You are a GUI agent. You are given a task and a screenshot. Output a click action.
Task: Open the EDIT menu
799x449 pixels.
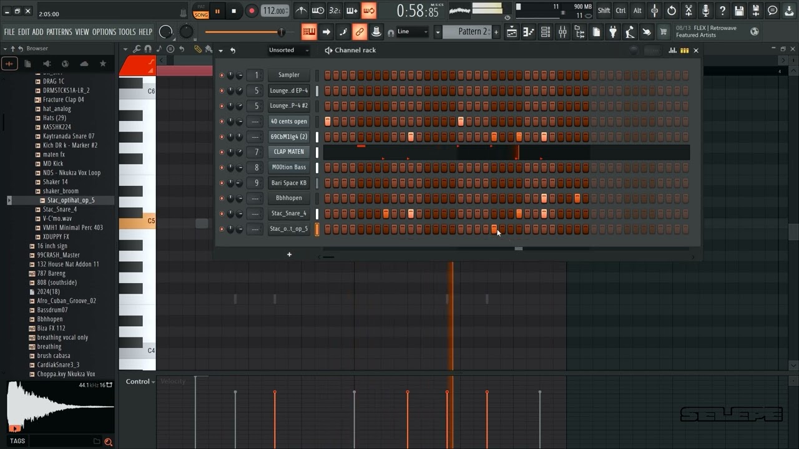24,32
